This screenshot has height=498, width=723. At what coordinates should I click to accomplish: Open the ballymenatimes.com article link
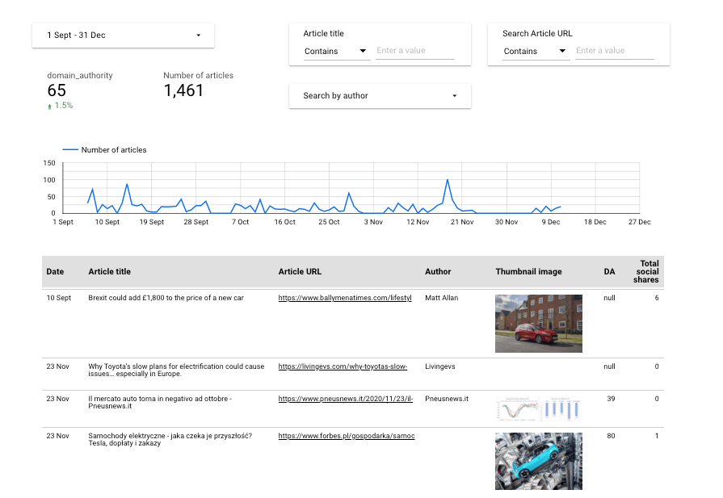pos(345,298)
